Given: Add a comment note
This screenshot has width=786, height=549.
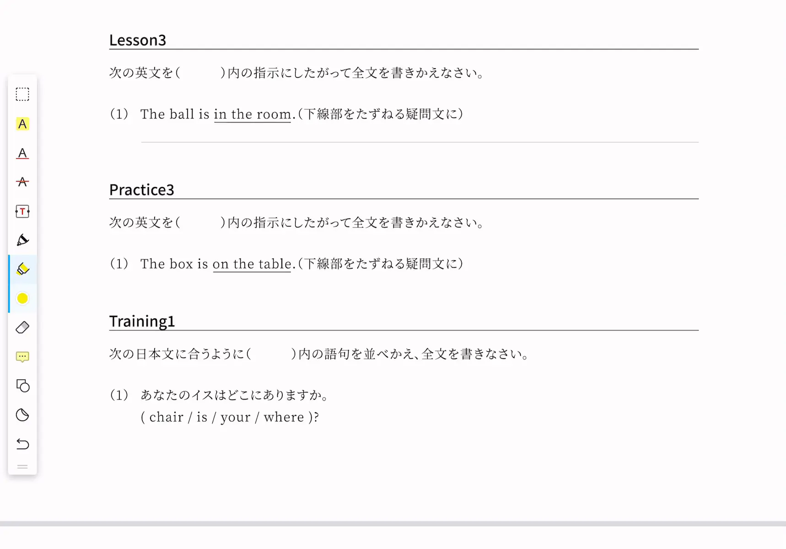Looking at the screenshot, I should click(x=22, y=357).
